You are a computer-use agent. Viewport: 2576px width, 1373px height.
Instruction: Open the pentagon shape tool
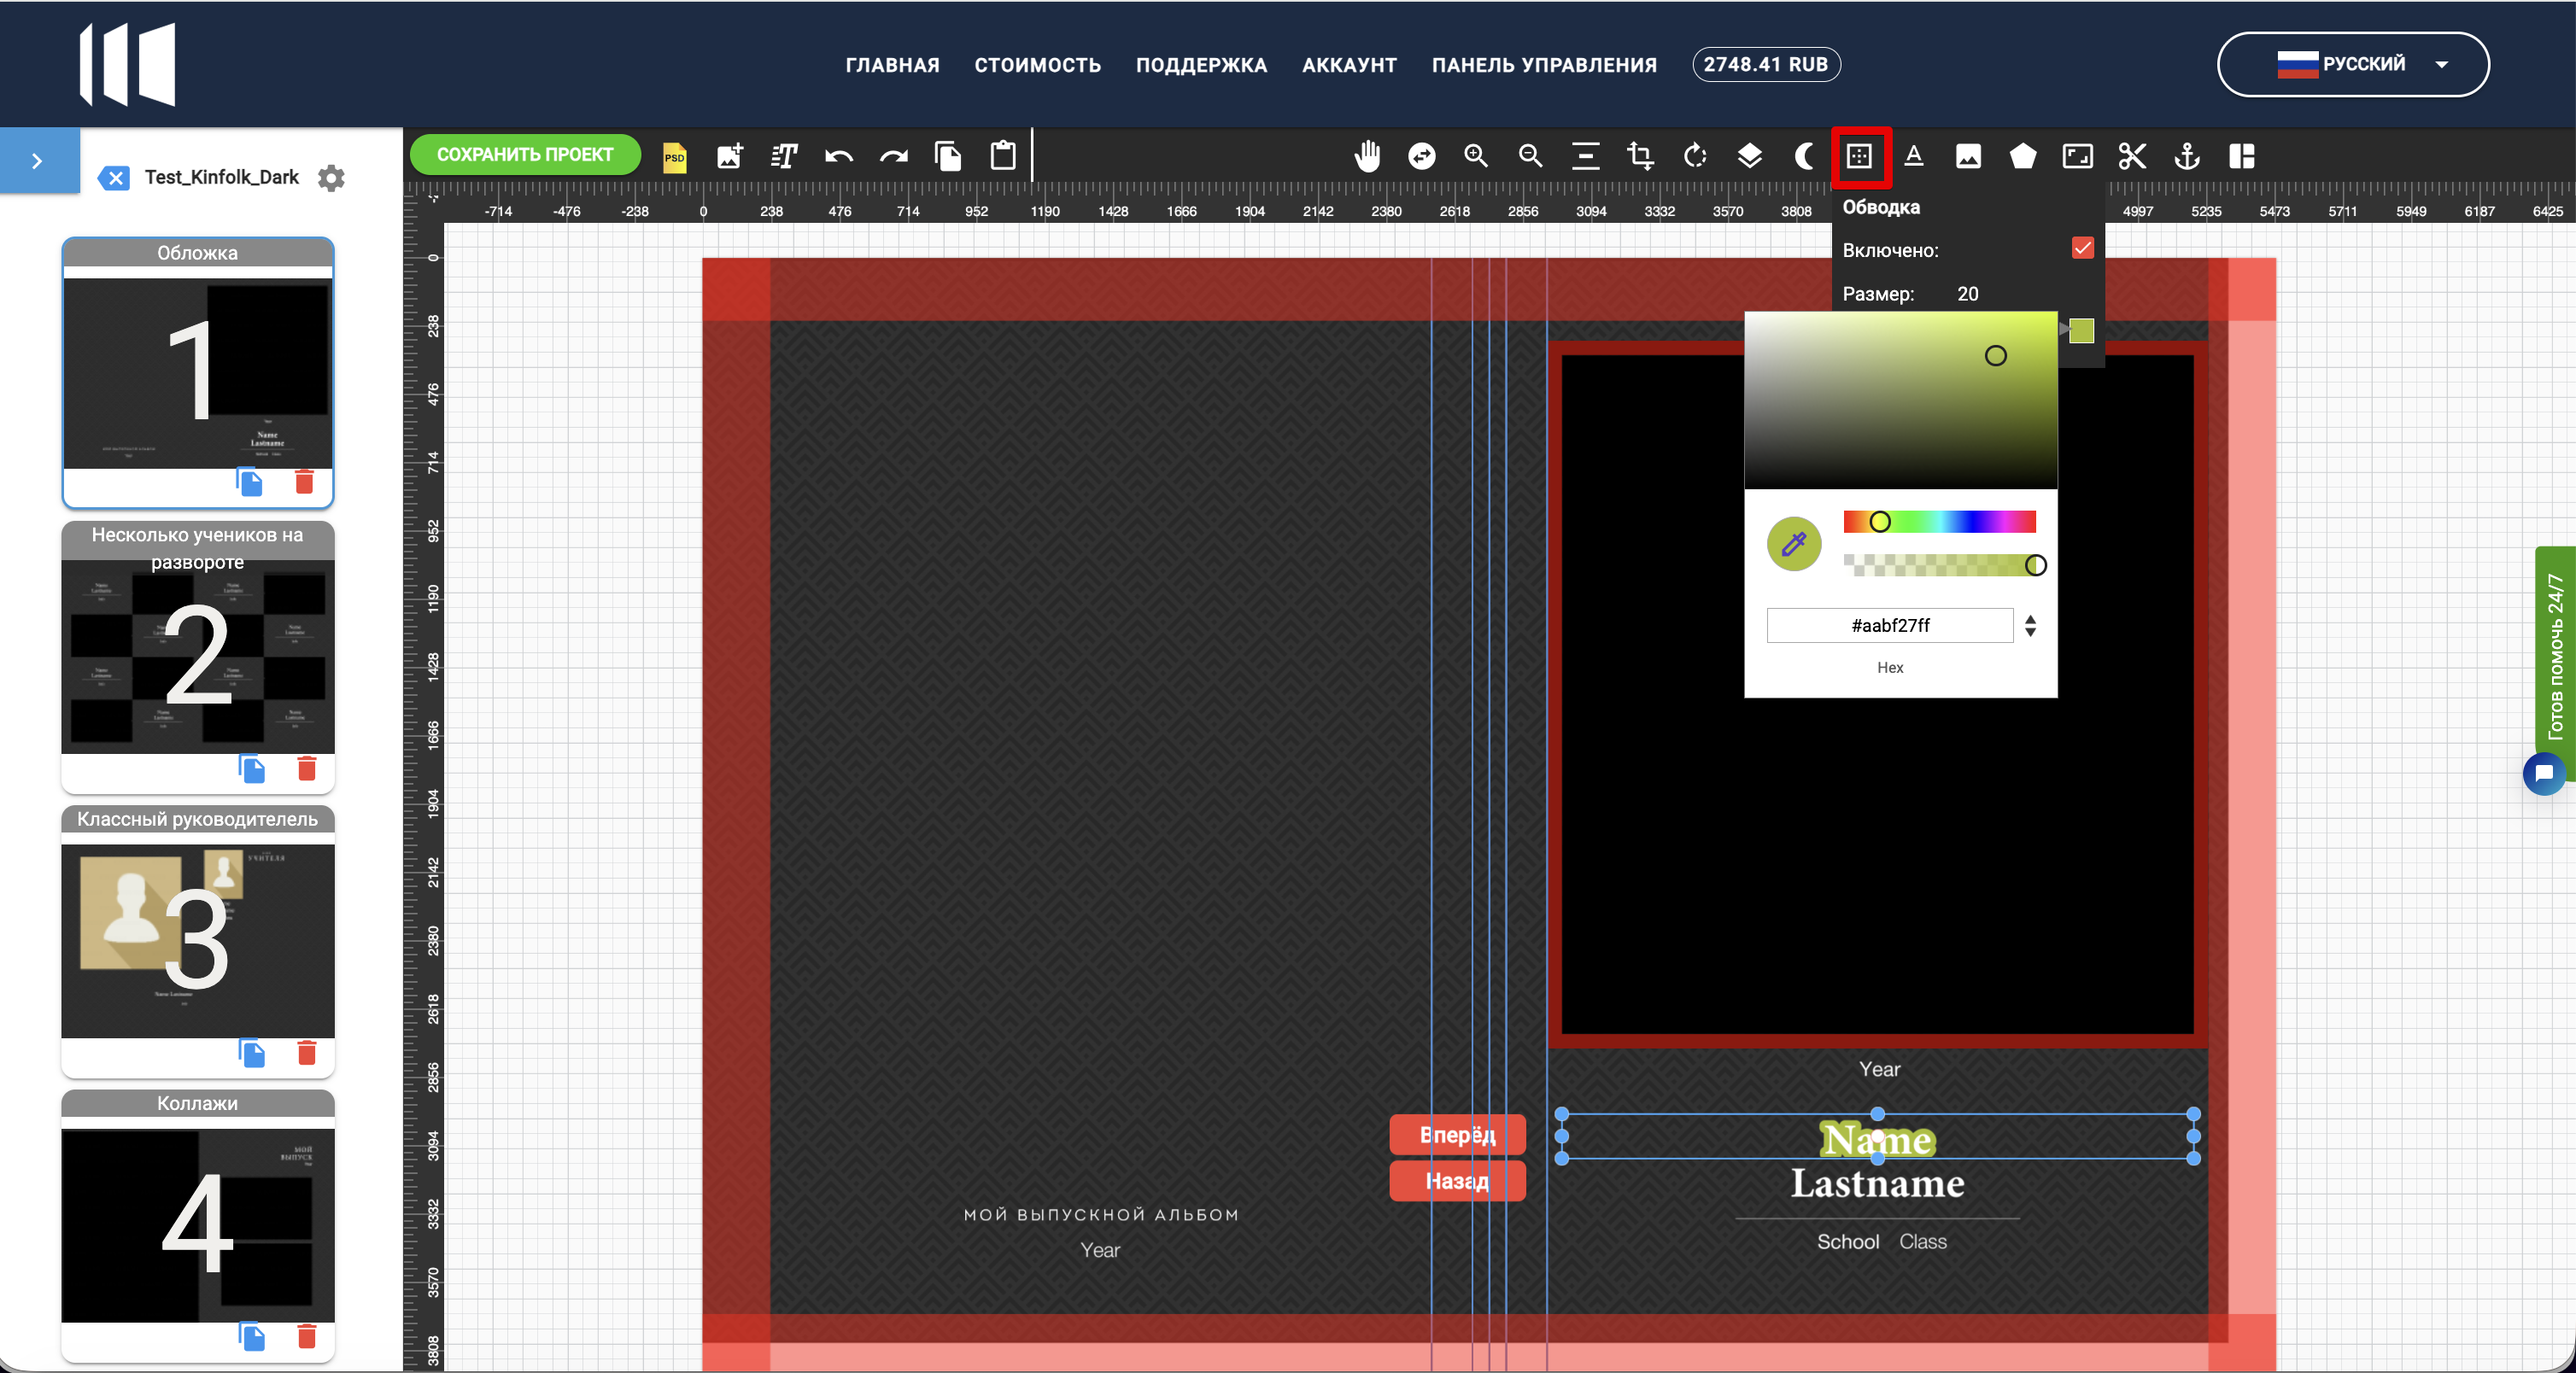point(2023,156)
